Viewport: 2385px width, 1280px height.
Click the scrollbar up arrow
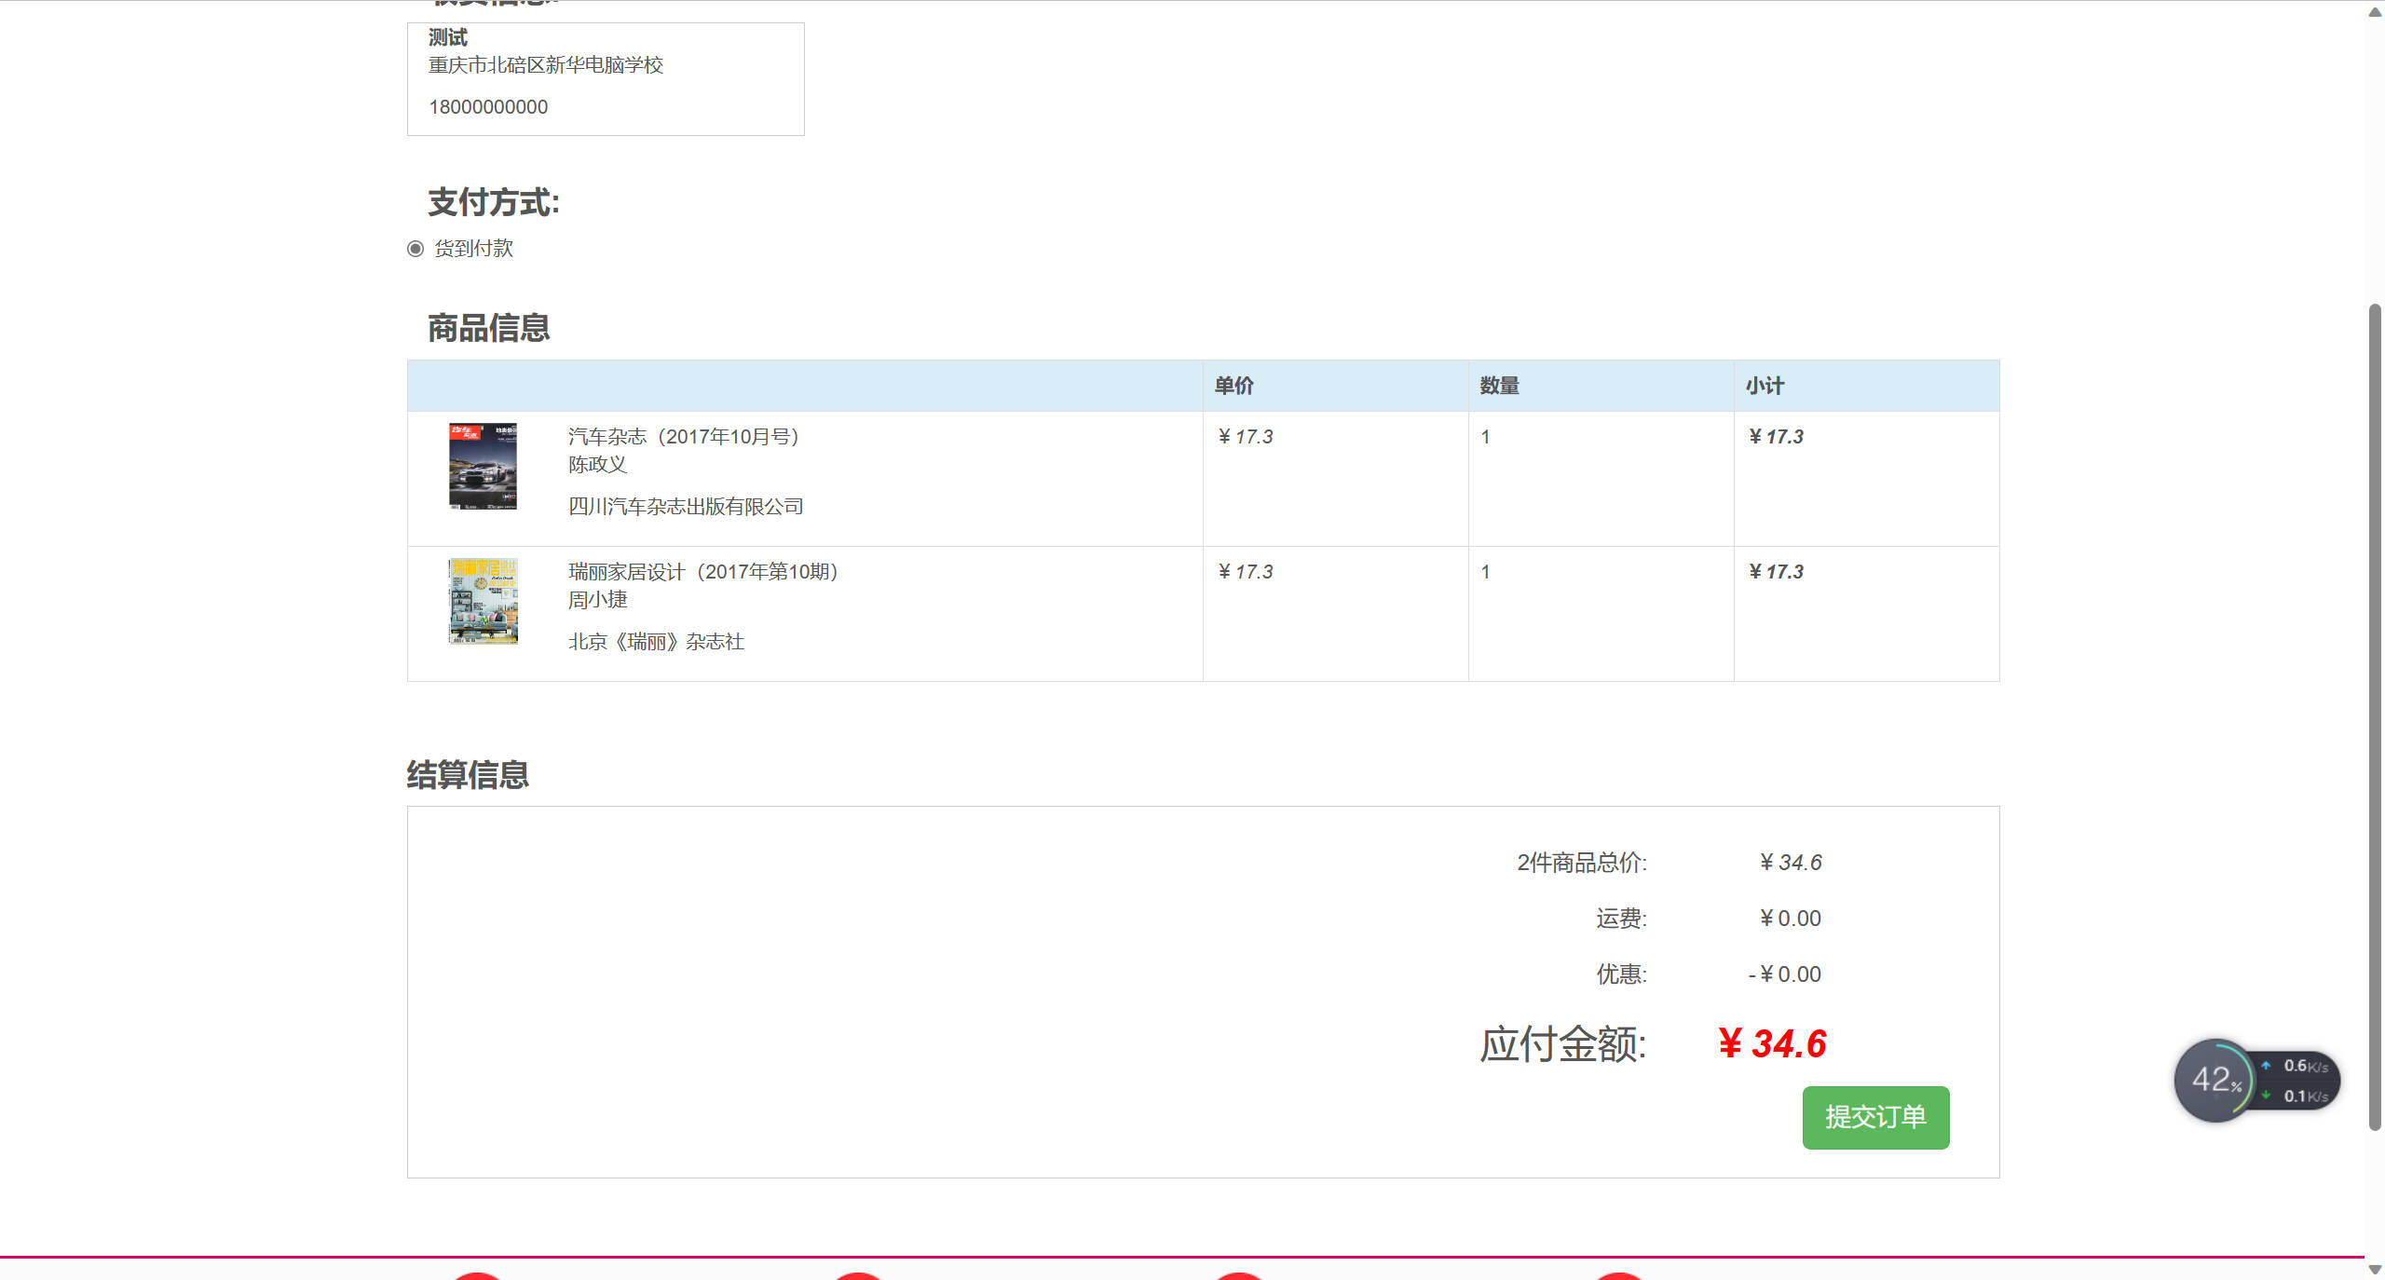coord(2375,11)
